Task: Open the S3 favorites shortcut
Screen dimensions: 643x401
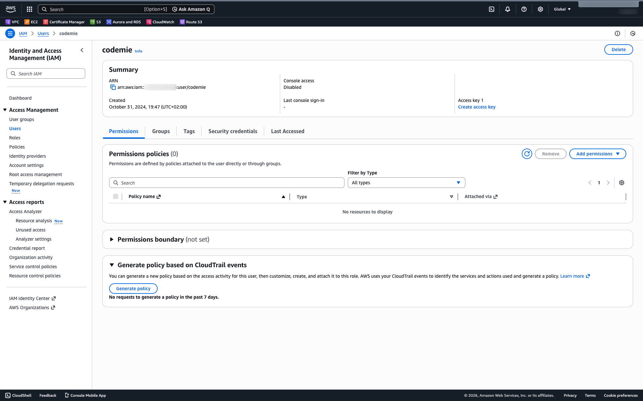Action: click(95, 22)
